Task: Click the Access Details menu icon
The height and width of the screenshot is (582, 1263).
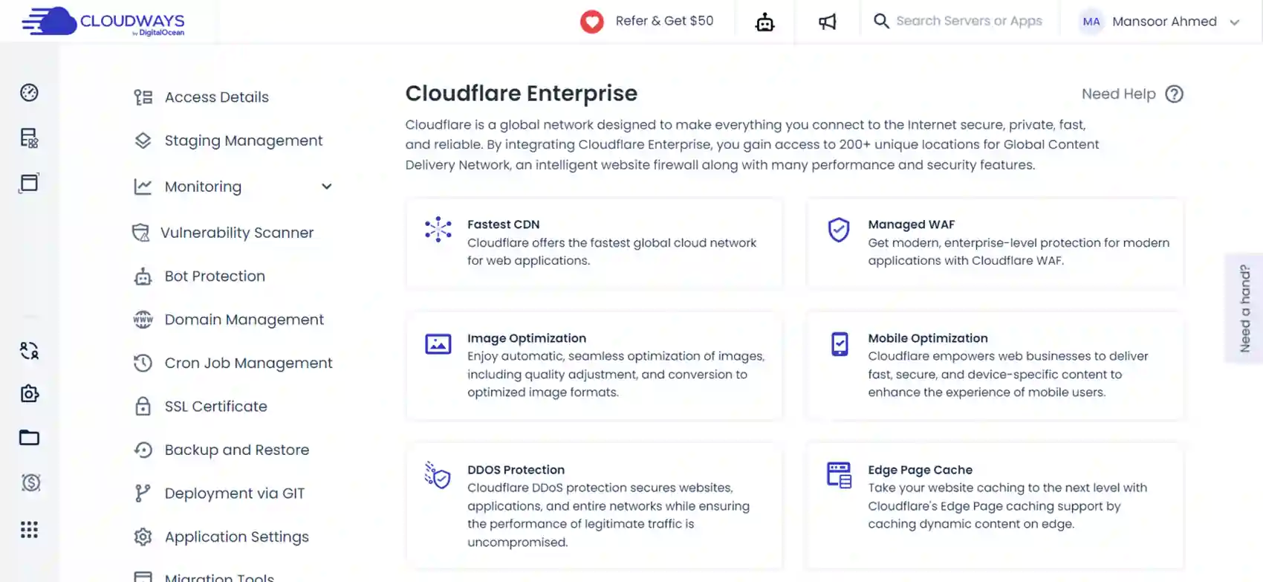Action: pos(143,97)
